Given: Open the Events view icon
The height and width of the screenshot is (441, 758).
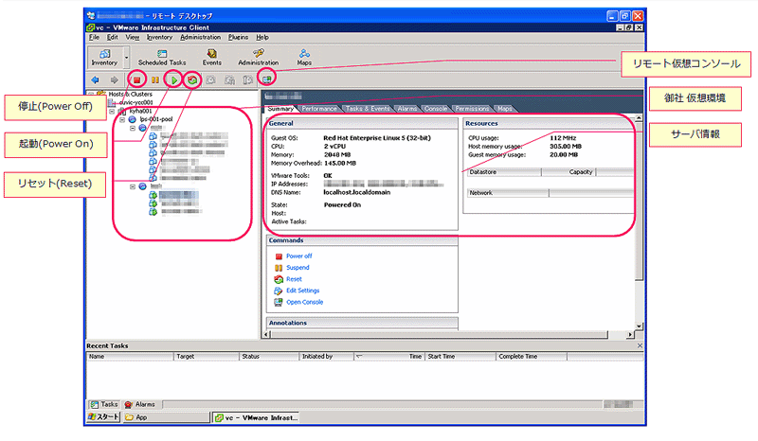Looking at the screenshot, I should tap(211, 57).
